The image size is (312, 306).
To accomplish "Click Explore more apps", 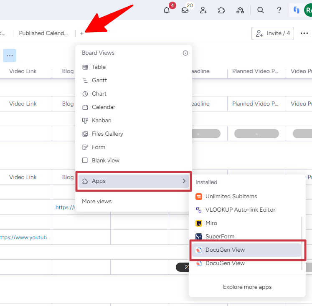I will point(247,287).
